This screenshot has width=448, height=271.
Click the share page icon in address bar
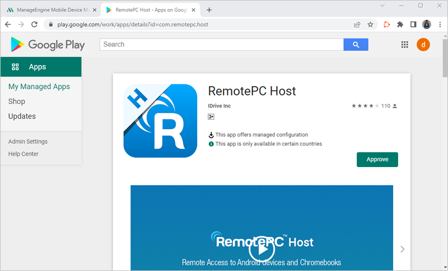(x=357, y=25)
